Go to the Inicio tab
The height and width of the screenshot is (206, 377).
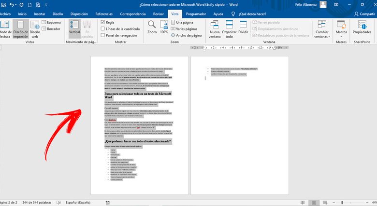(x=22, y=14)
